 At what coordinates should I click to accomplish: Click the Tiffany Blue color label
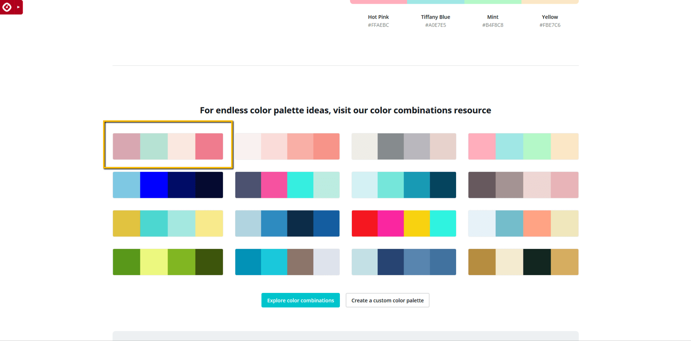(x=436, y=17)
